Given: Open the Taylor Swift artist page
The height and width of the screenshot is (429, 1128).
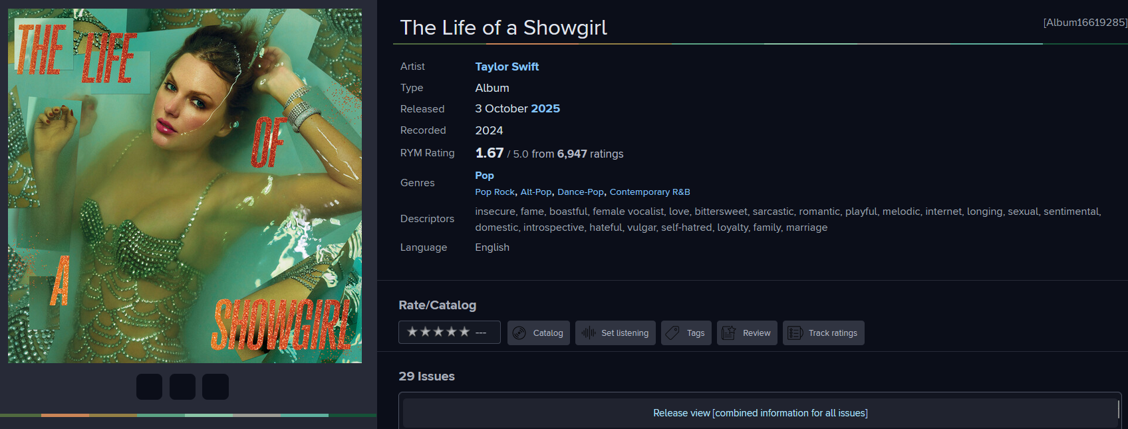Looking at the screenshot, I should point(507,67).
